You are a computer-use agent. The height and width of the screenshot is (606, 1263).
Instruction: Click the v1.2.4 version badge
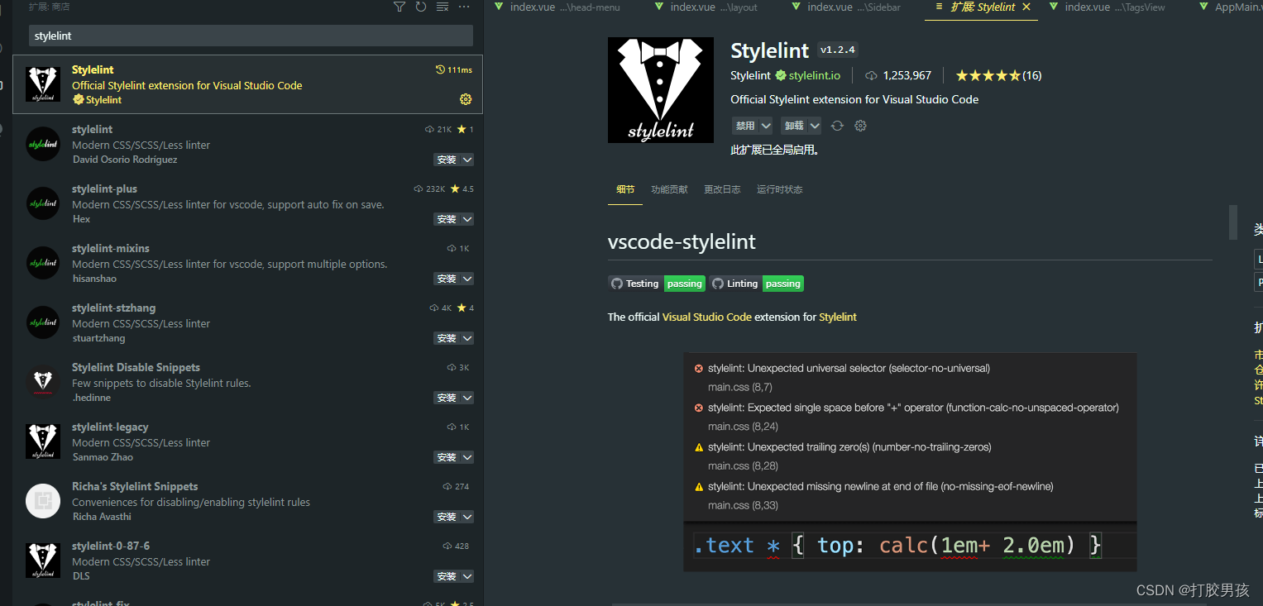click(x=837, y=50)
